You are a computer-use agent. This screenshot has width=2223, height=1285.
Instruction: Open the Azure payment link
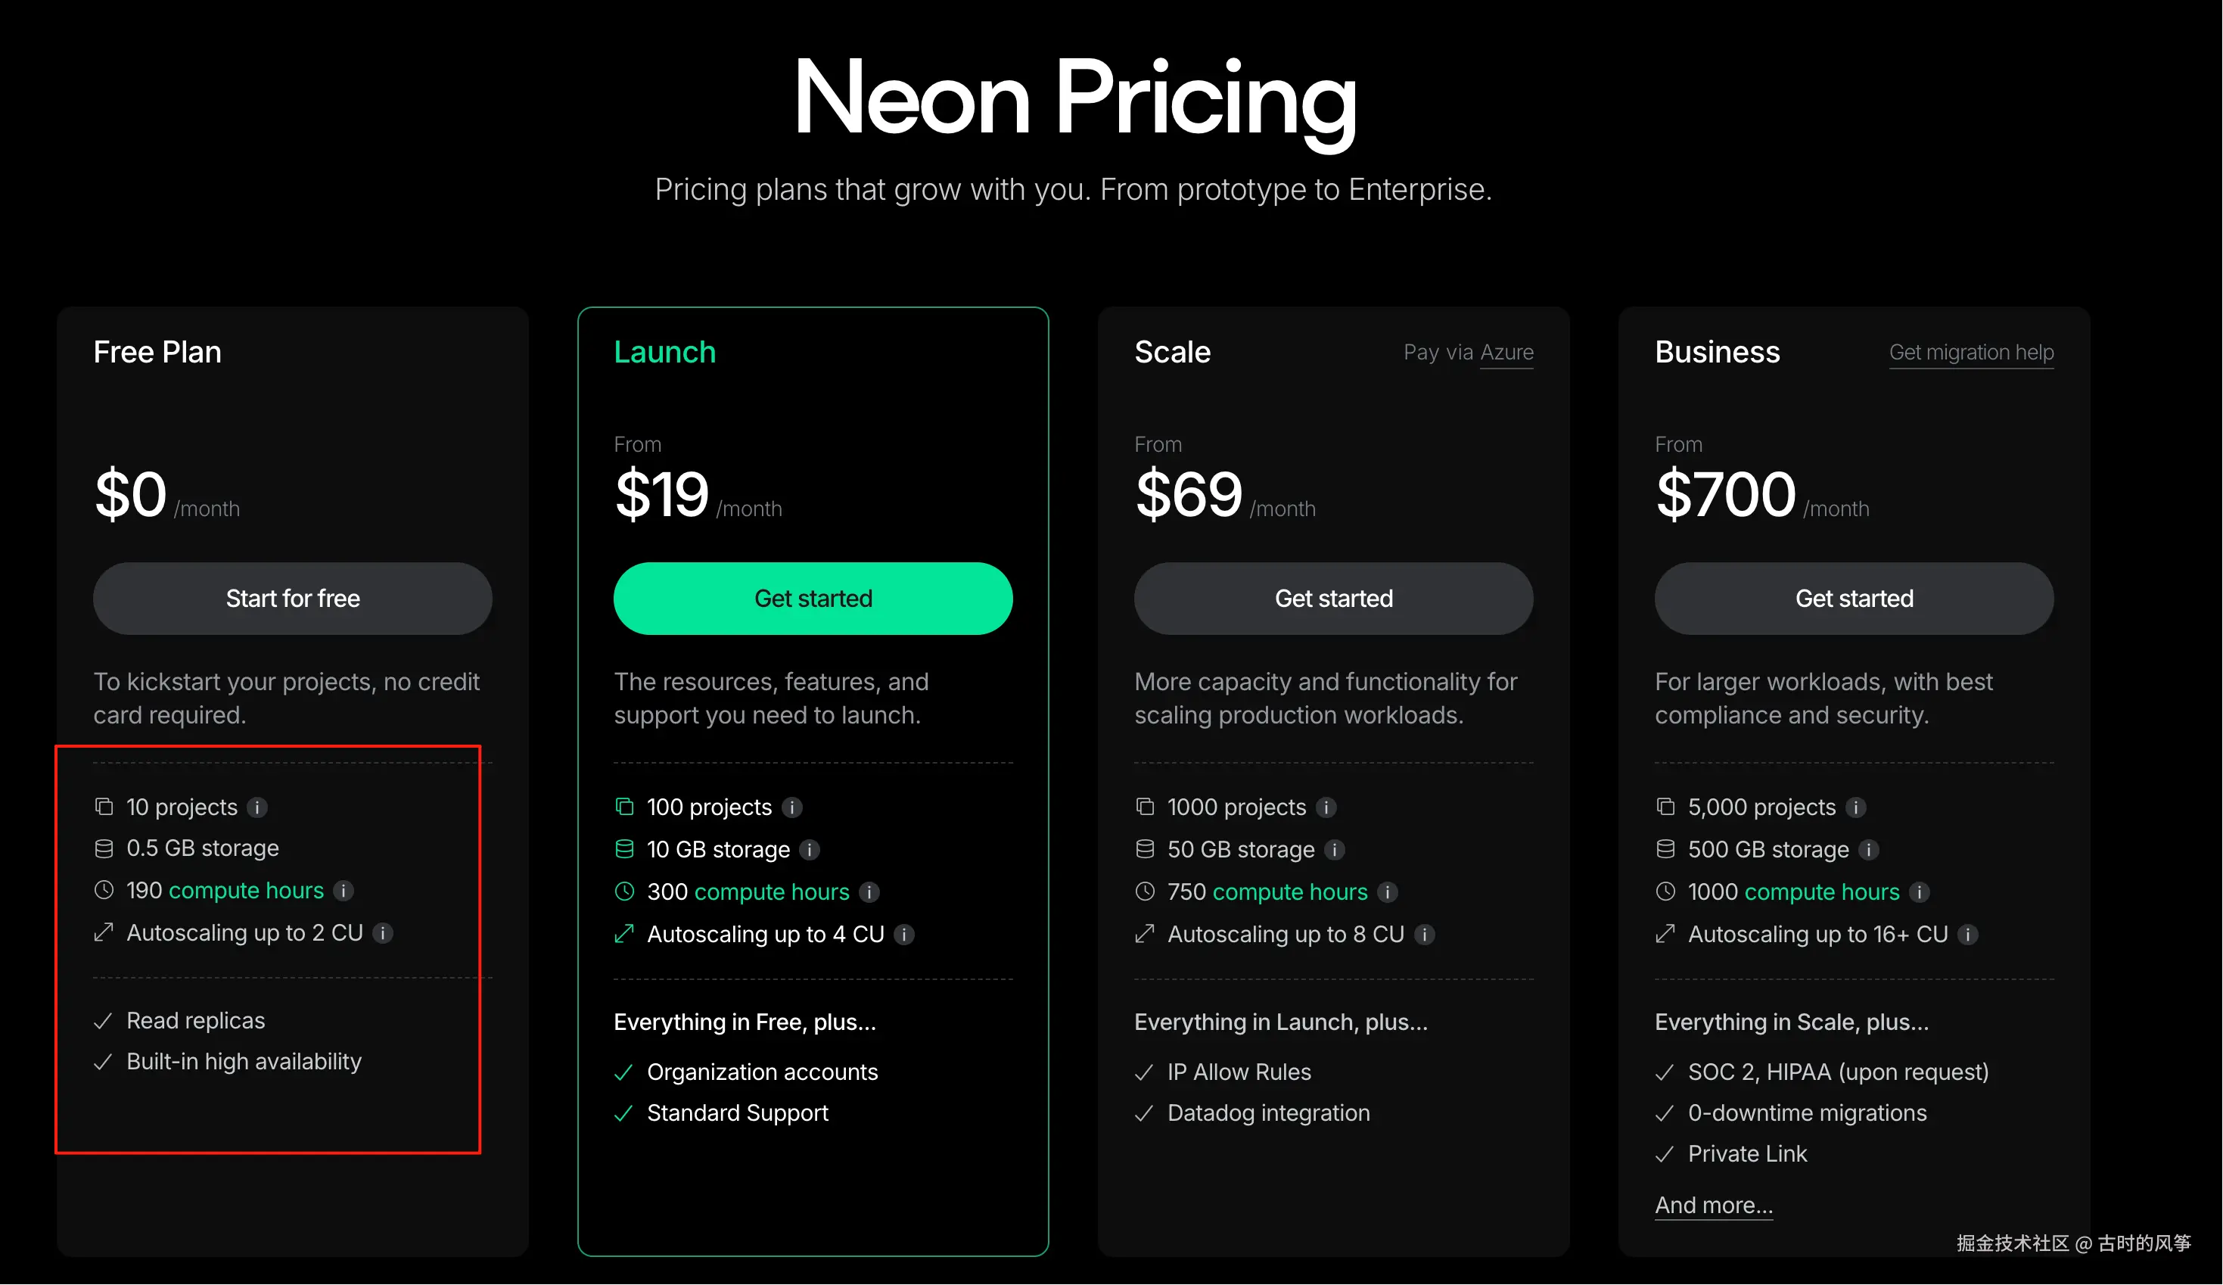pos(1506,353)
